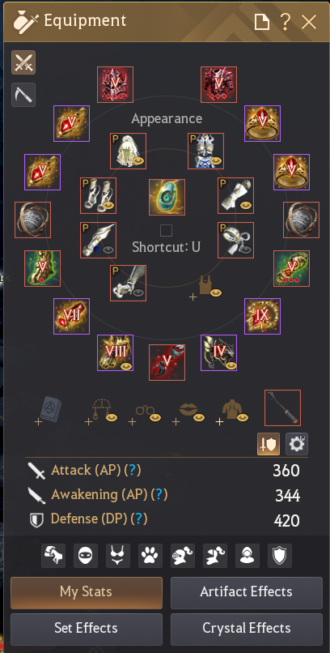Check the box above Shortcut: U
The height and width of the screenshot is (653, 330).
167,230
